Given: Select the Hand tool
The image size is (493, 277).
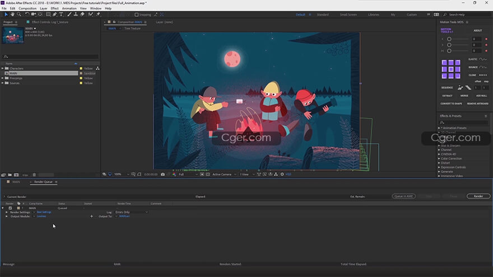Looking at the screenshot, I should [12, 15].
